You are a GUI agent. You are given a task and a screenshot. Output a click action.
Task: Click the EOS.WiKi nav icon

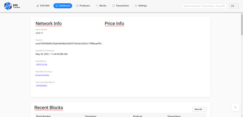pyautogui.click(x=38, y=6)
